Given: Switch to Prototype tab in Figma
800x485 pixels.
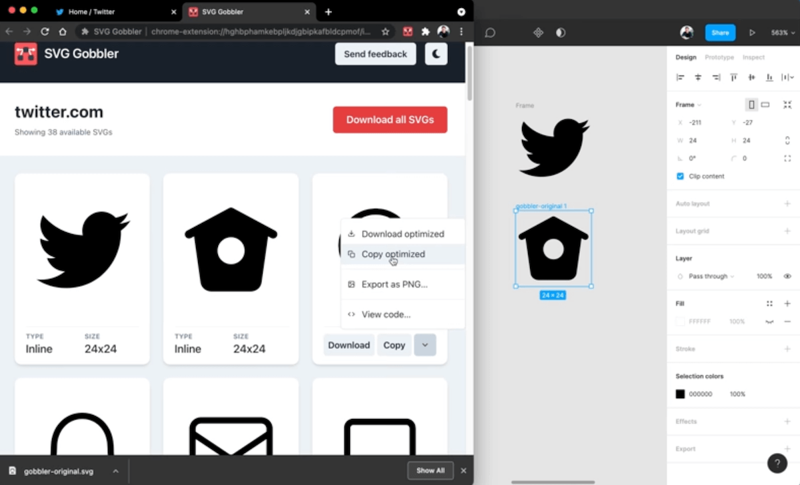Looking at the screenshot, I should [x=719, y=57].
